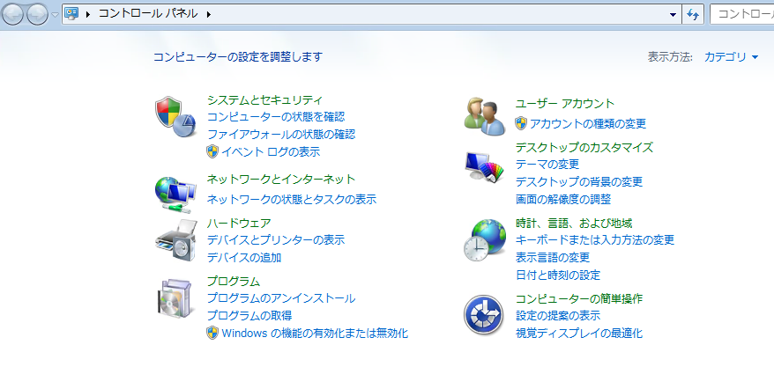Viewport: 774px width, 367px height.
Task: Open デスクトップのカスタマイズ category
Action: [x=584, y=147]
